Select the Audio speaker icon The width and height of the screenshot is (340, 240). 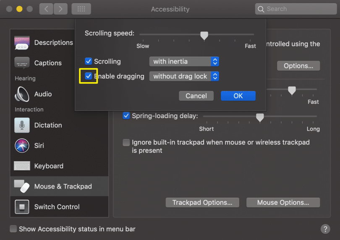[22, 94]
